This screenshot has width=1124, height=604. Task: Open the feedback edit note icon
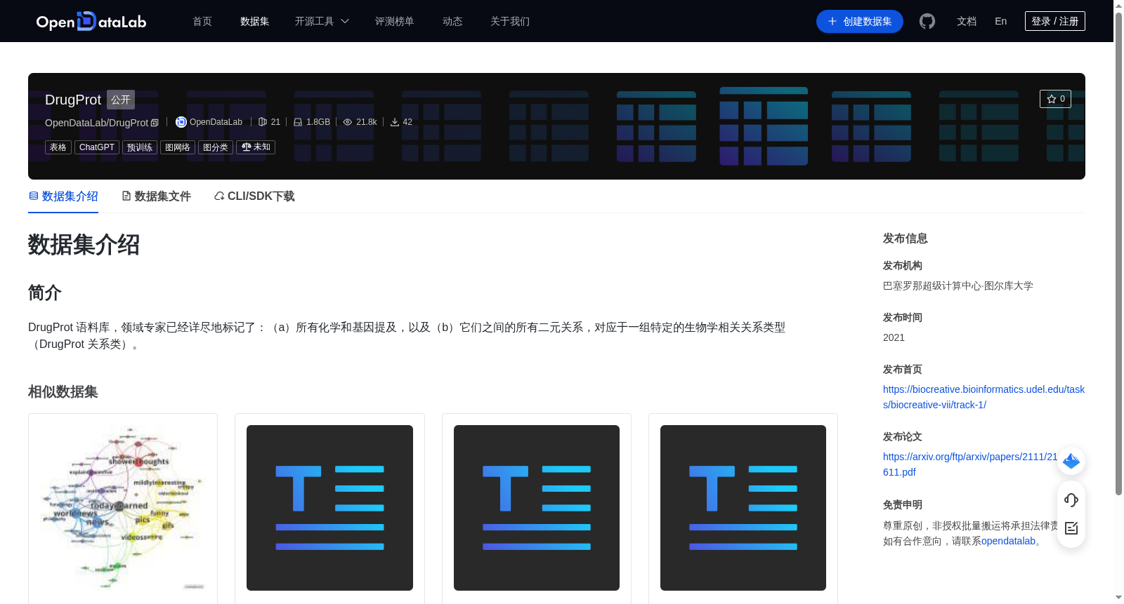(1071, 528)
